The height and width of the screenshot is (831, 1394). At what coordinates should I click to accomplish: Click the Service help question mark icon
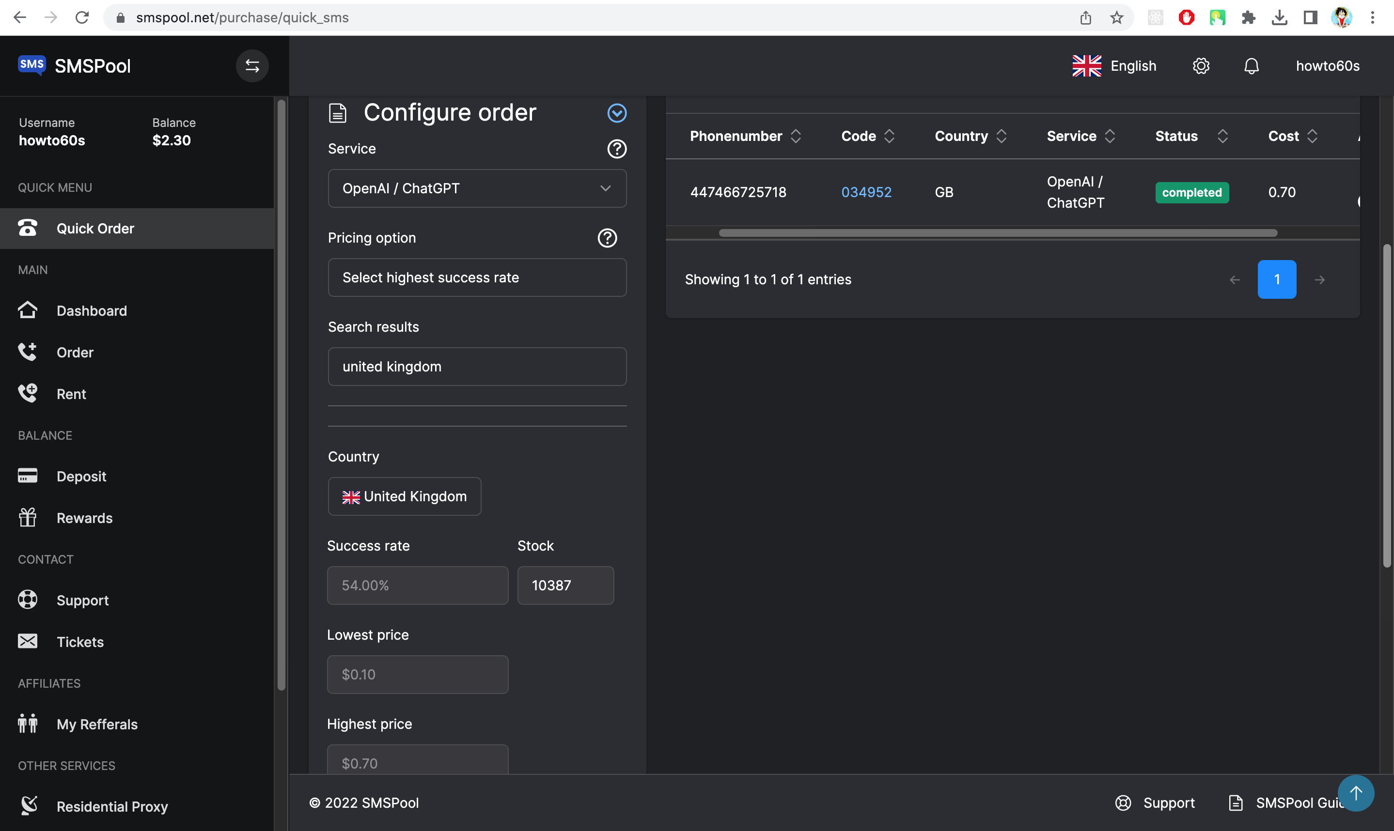point(616,149)
